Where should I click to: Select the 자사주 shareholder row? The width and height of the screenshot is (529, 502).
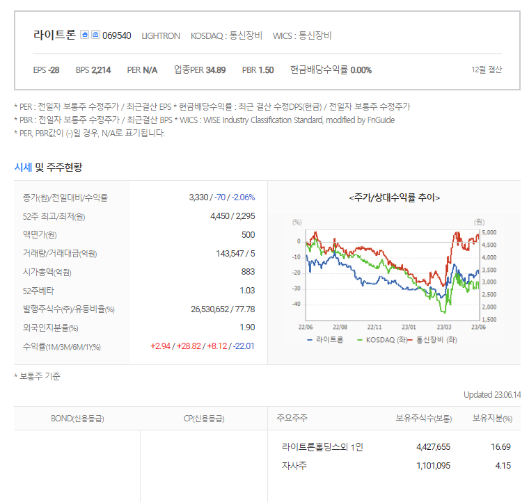click(294, 466)
